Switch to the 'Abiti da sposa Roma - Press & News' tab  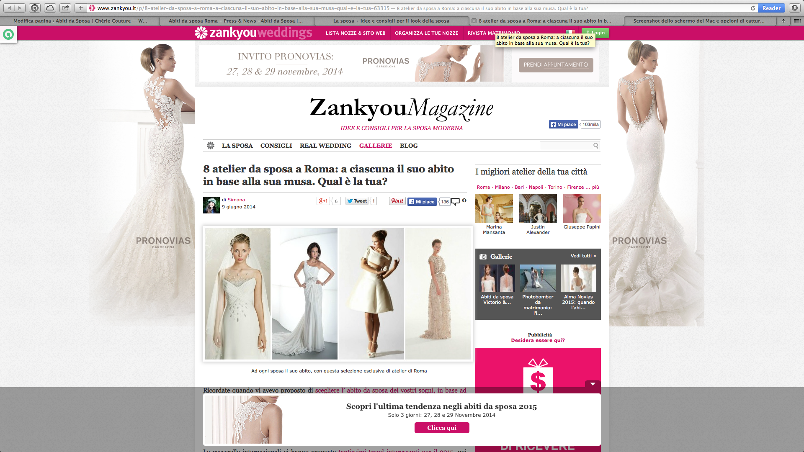click(x=236, y=21)
